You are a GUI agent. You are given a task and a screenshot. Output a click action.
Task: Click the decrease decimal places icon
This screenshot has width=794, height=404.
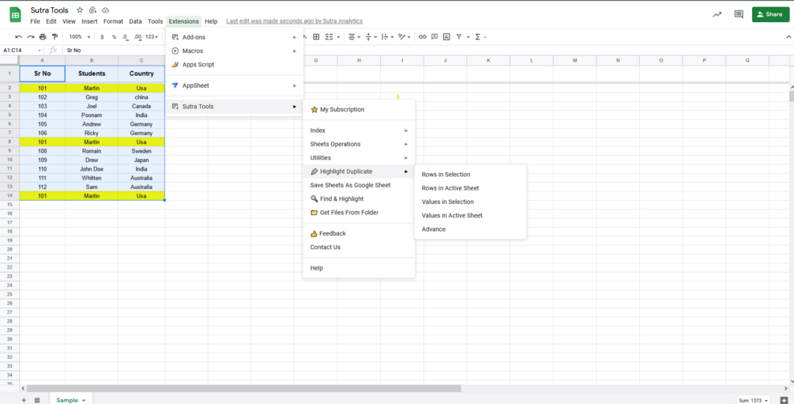click(125, 37)
